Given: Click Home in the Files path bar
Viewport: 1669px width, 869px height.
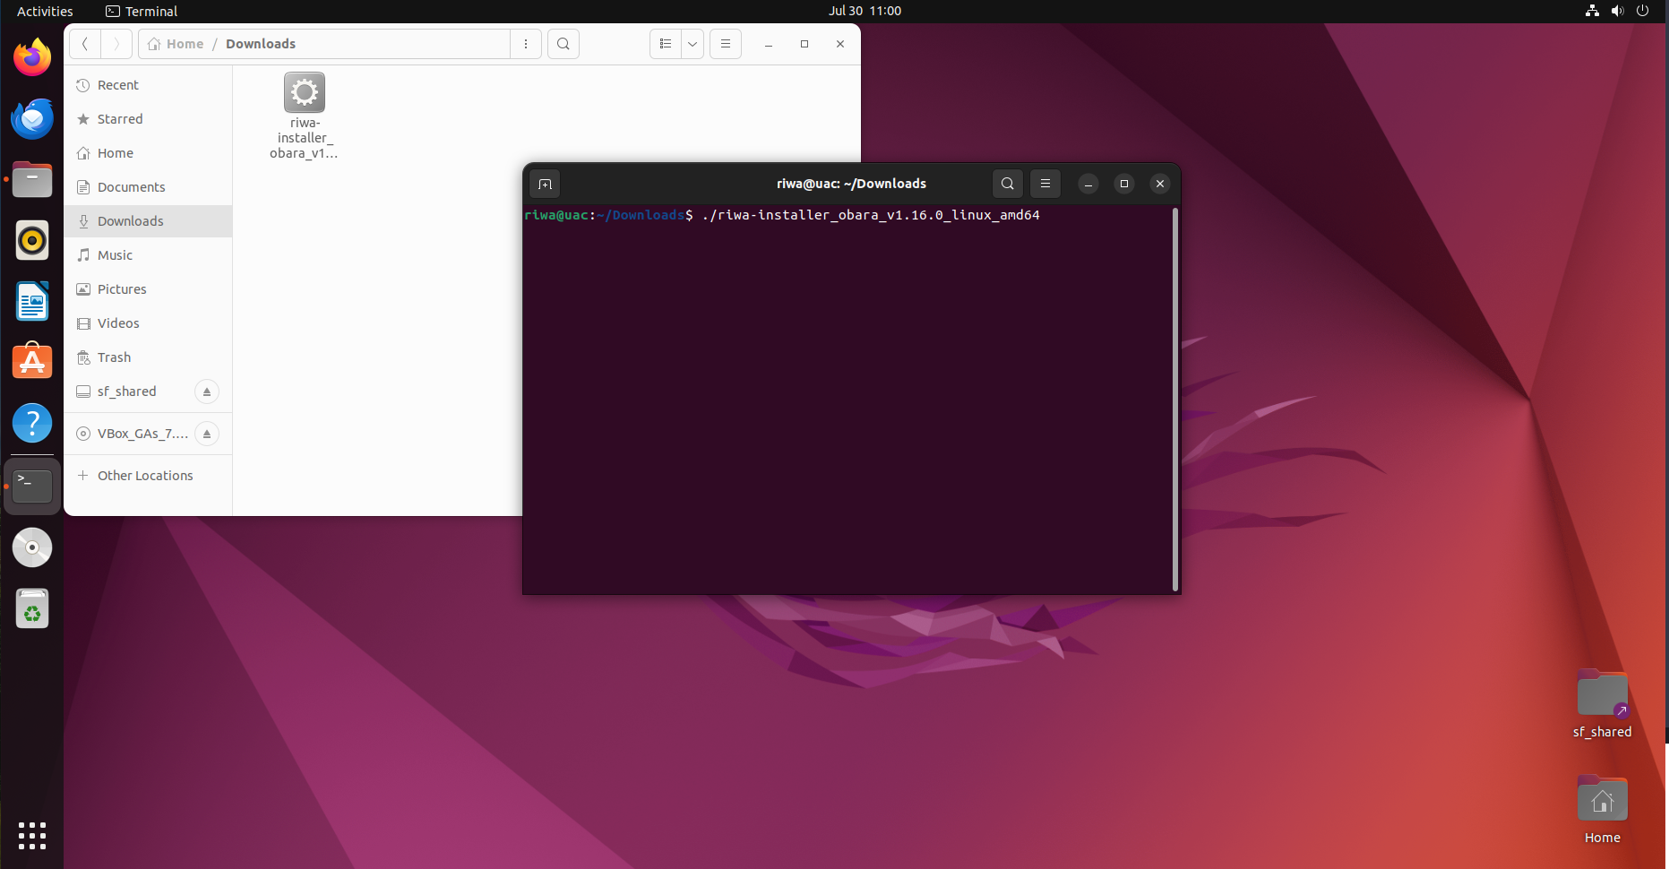Looking at the screenshot, I should coord(176,44).
